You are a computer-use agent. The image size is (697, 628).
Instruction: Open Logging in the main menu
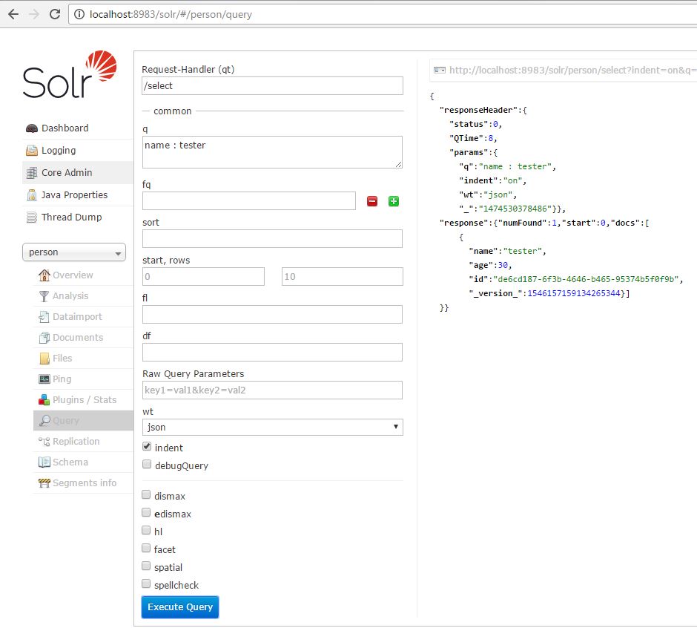pos(59,151)
